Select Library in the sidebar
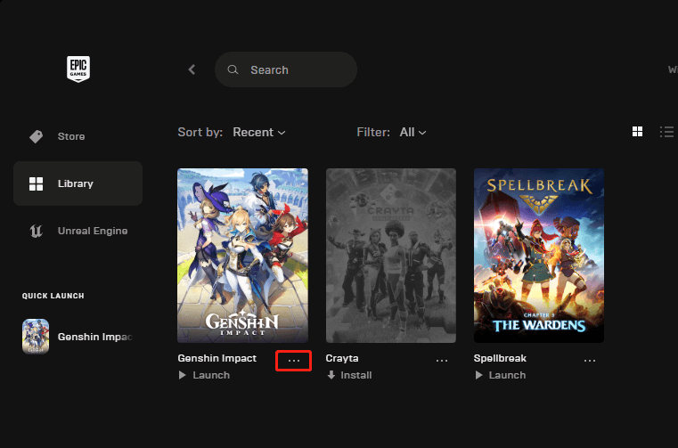The height and width of the screenshot is (448, 678). point(78,183)
